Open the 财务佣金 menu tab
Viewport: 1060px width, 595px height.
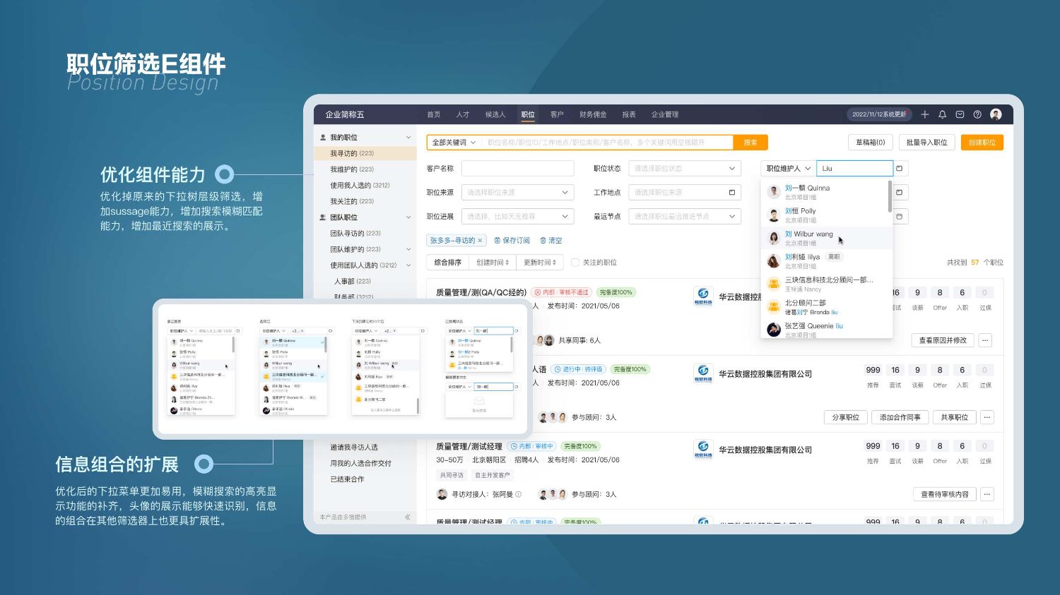click(593, 114)
